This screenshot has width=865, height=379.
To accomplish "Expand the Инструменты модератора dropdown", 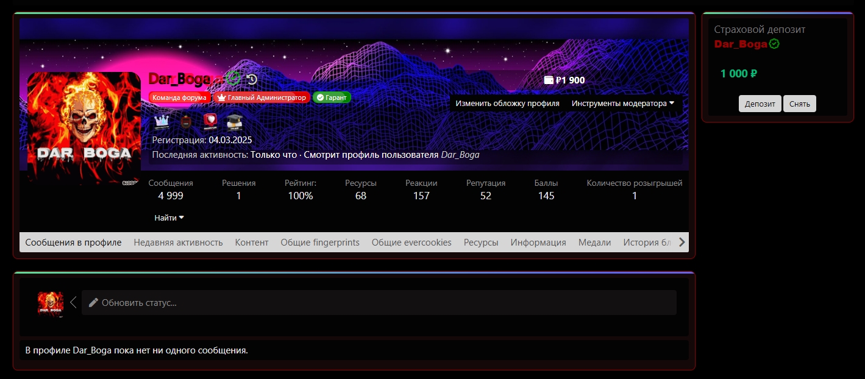I will (x=622, y=104).
